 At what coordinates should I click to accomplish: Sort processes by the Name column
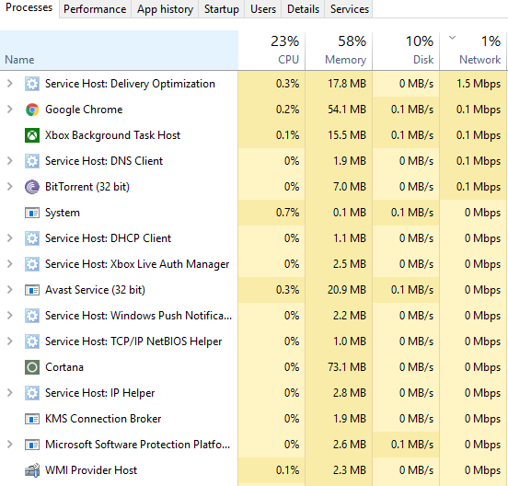click(119, 51)
